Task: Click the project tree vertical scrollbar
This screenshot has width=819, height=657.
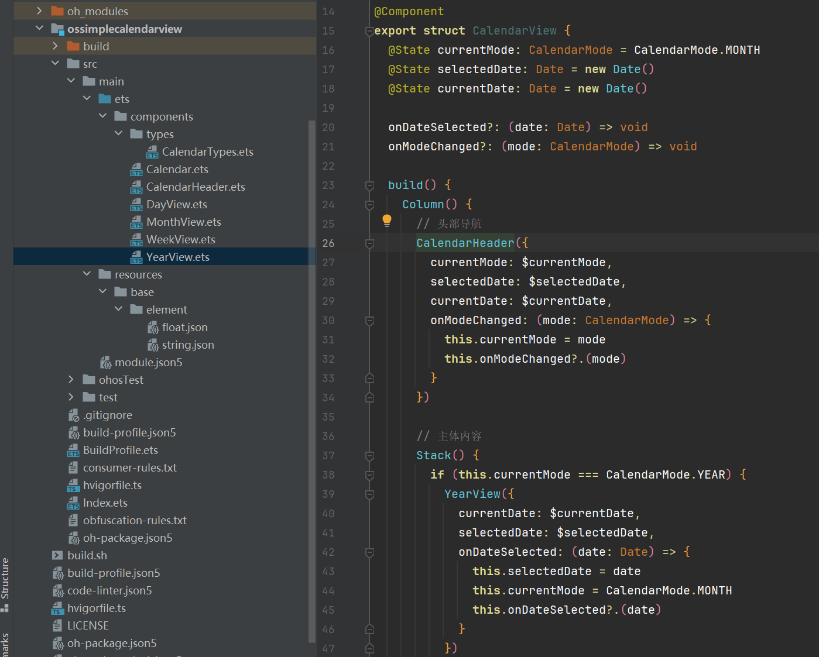Action: point(312,380)
